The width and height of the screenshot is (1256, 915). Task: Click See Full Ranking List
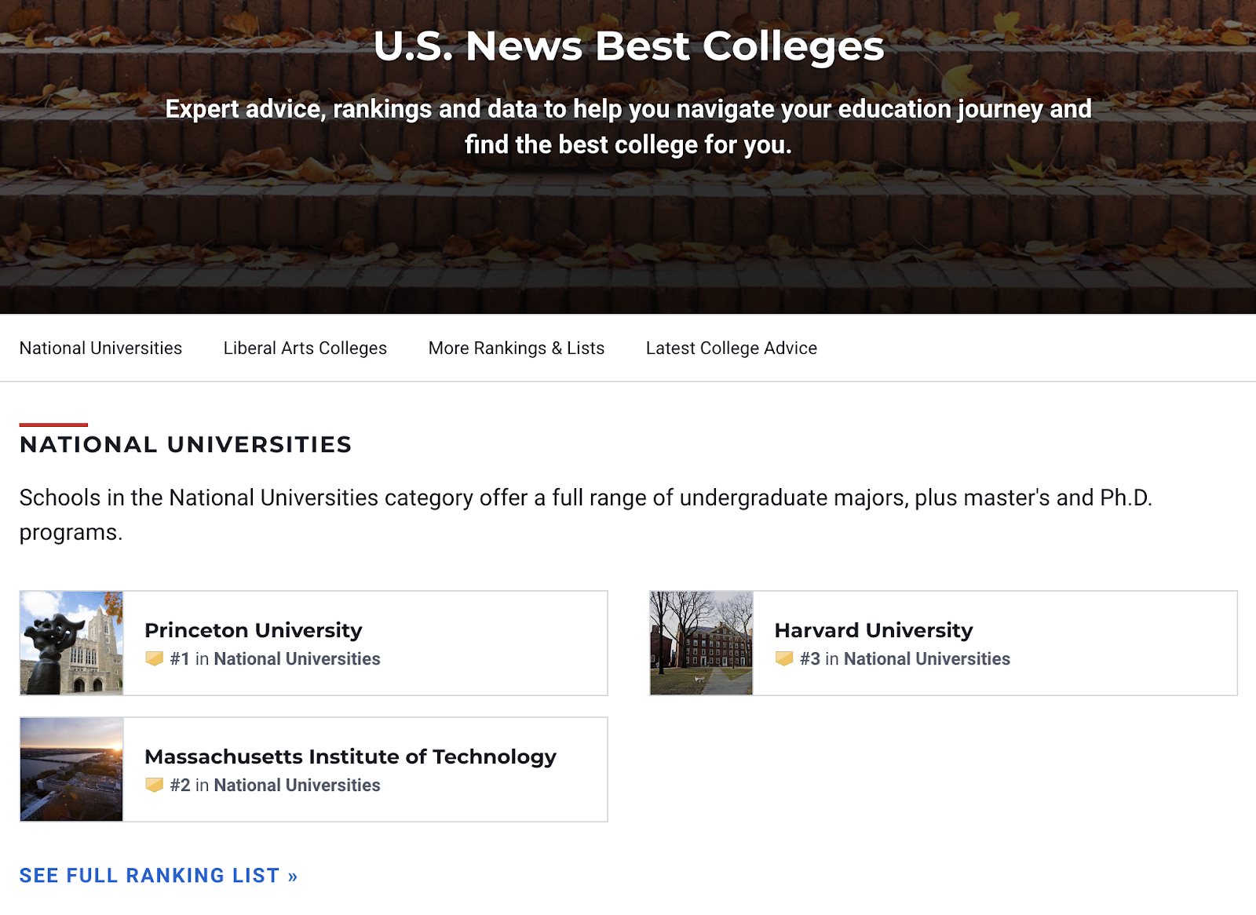159,875
